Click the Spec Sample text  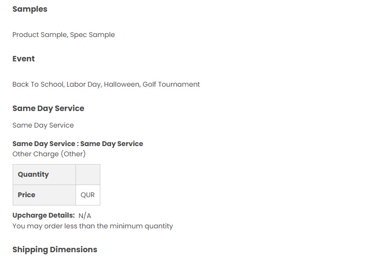tap(93, 35)
